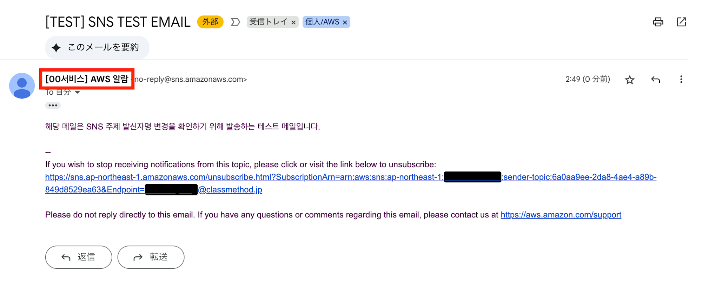
Task: Print this email with the printer icon
Action: click(658, 22)
